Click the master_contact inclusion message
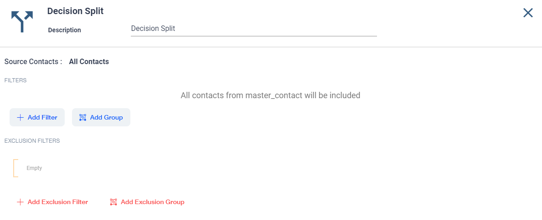The width and height of the screenshot is (542, 220). 270,95
